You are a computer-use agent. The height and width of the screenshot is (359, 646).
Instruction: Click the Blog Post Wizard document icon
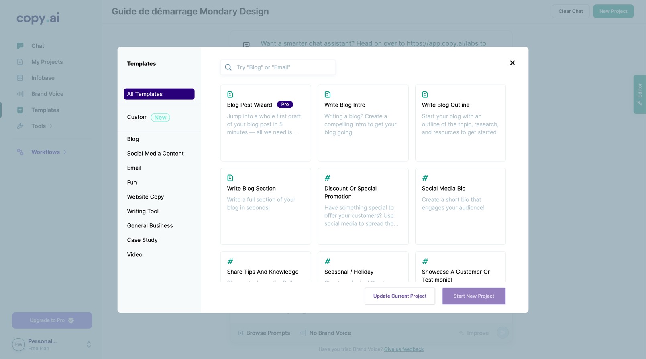tap(230, 95)
